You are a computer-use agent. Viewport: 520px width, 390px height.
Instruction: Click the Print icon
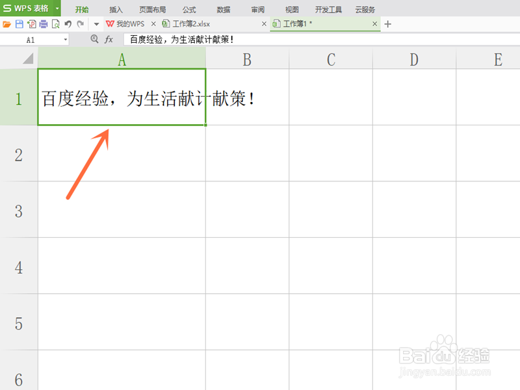click(x=44, y=24)
